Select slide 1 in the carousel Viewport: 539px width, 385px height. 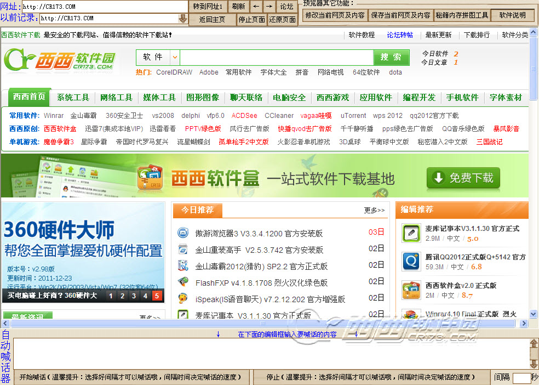click(111, 296)
